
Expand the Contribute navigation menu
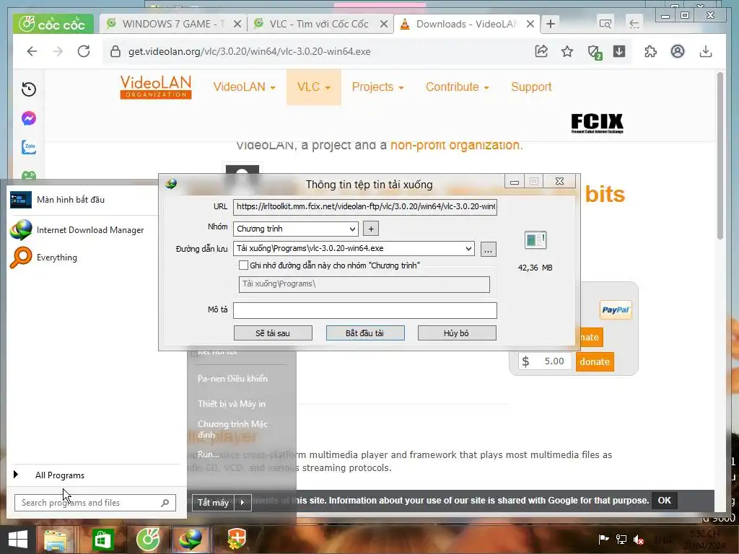(457, 87)
